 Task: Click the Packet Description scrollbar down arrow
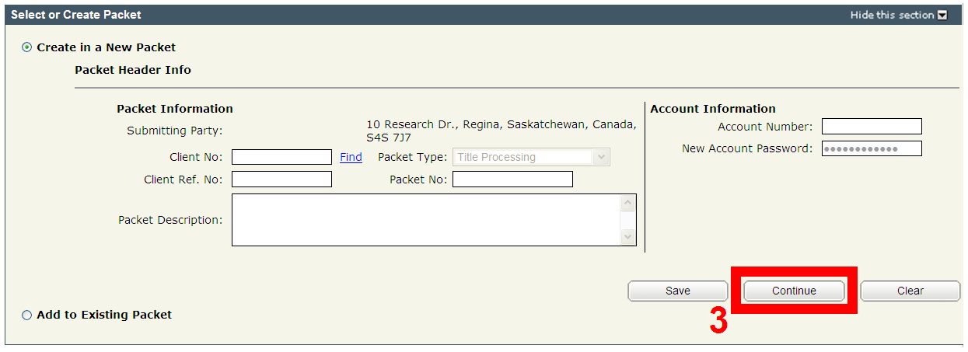click(x=628, y=237)
